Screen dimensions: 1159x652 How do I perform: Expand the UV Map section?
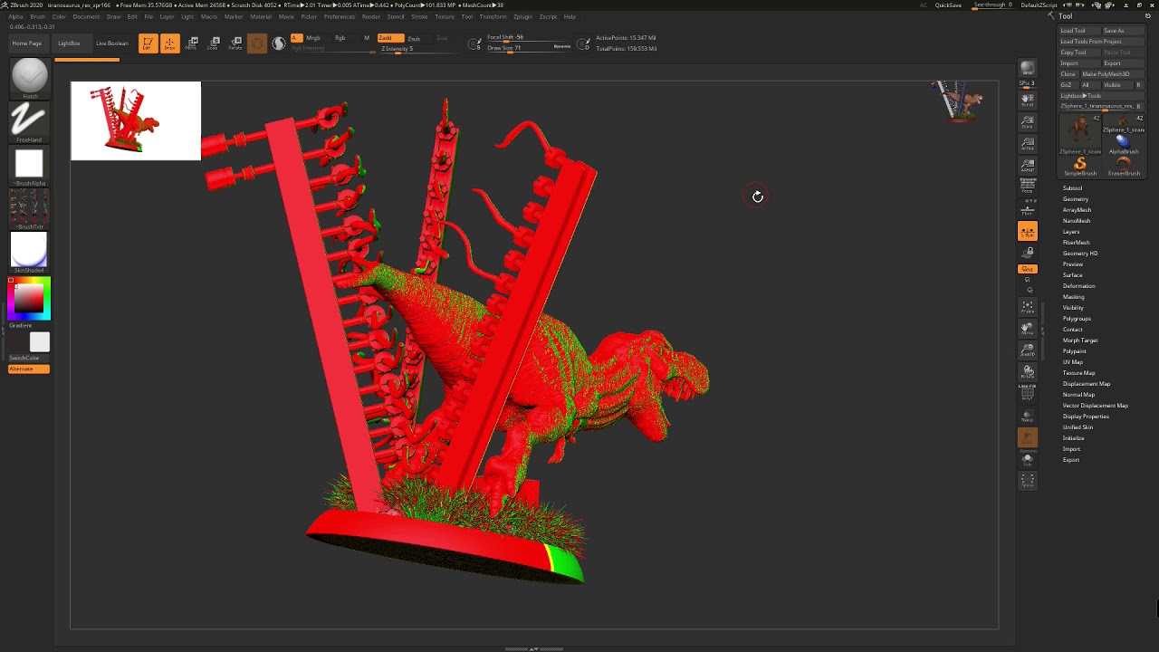[1073, 362]
